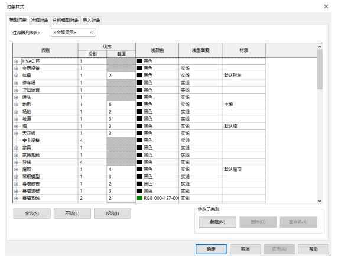
Task: Switch to the 注释对象 tab
Action: coord(40,20)
